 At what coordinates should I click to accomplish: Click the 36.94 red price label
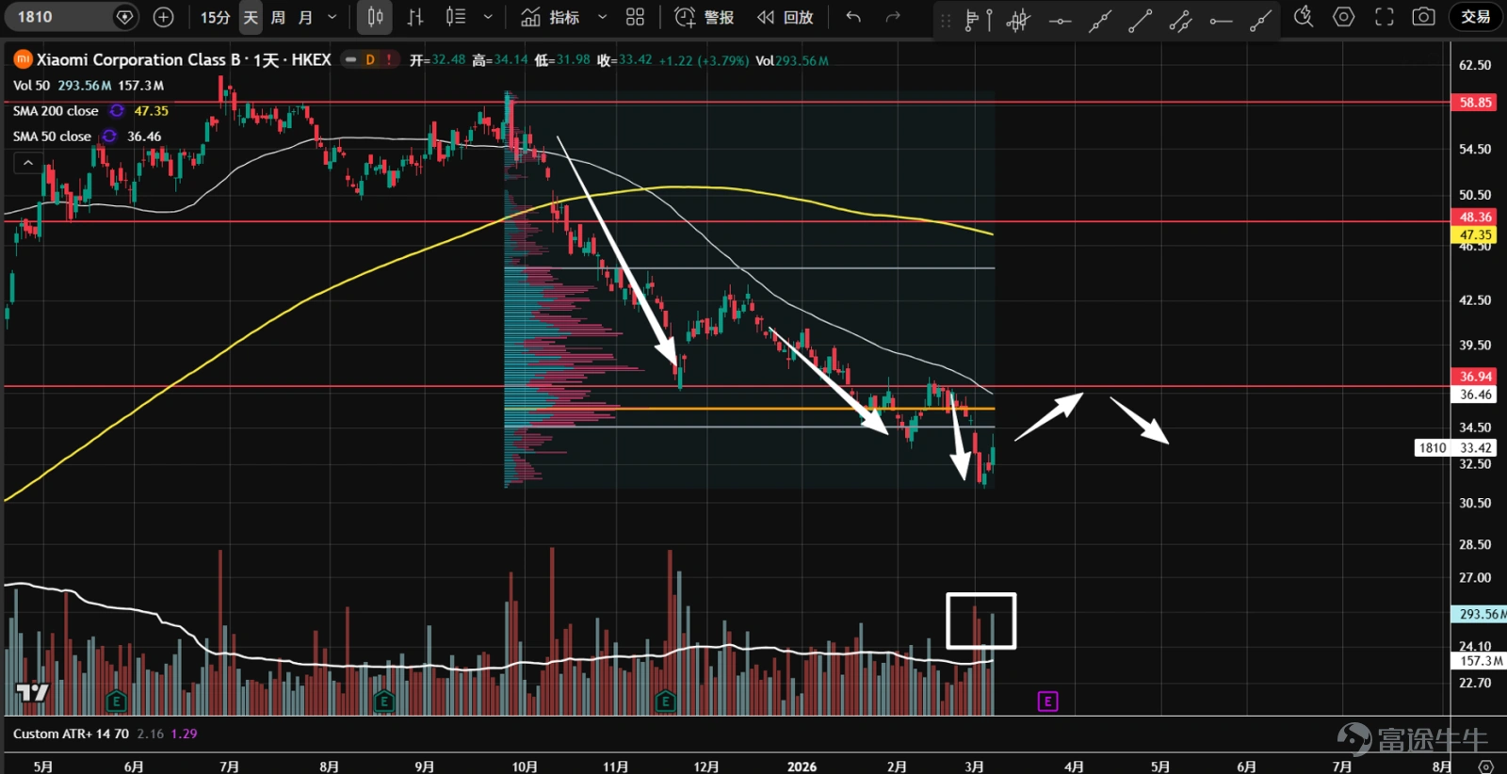coord(1475,377)
